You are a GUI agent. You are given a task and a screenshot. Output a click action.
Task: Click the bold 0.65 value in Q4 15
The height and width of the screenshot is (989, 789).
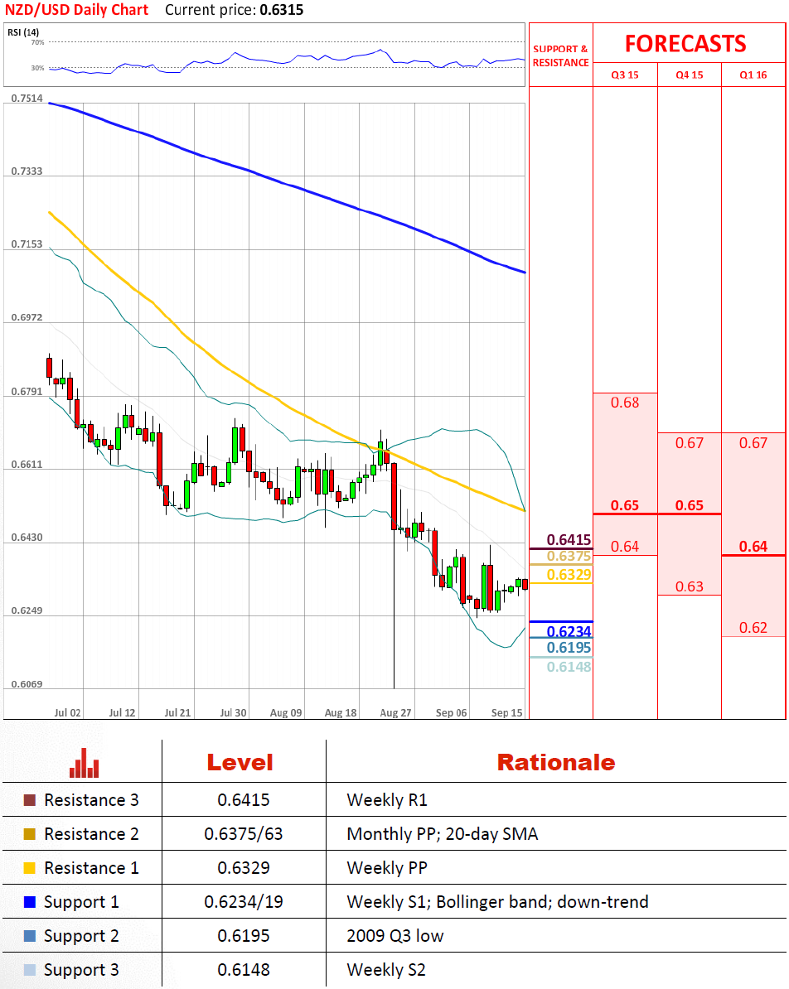690,505
